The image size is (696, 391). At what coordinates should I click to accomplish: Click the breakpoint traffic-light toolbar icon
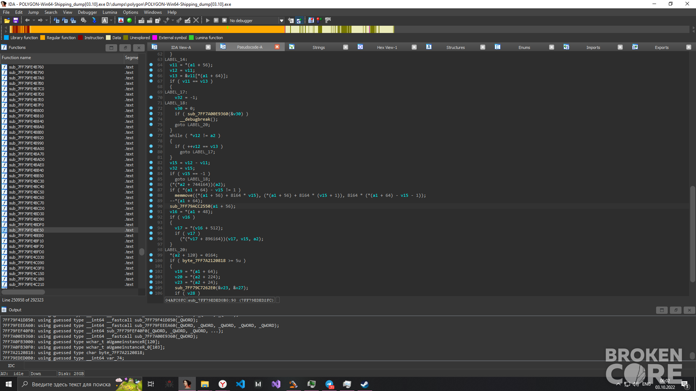point(319,21)
